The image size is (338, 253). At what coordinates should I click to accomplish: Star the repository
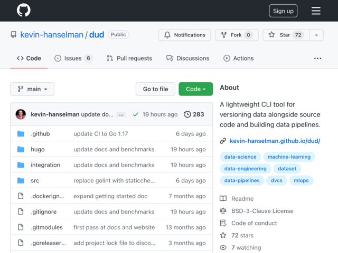[286, 35]
